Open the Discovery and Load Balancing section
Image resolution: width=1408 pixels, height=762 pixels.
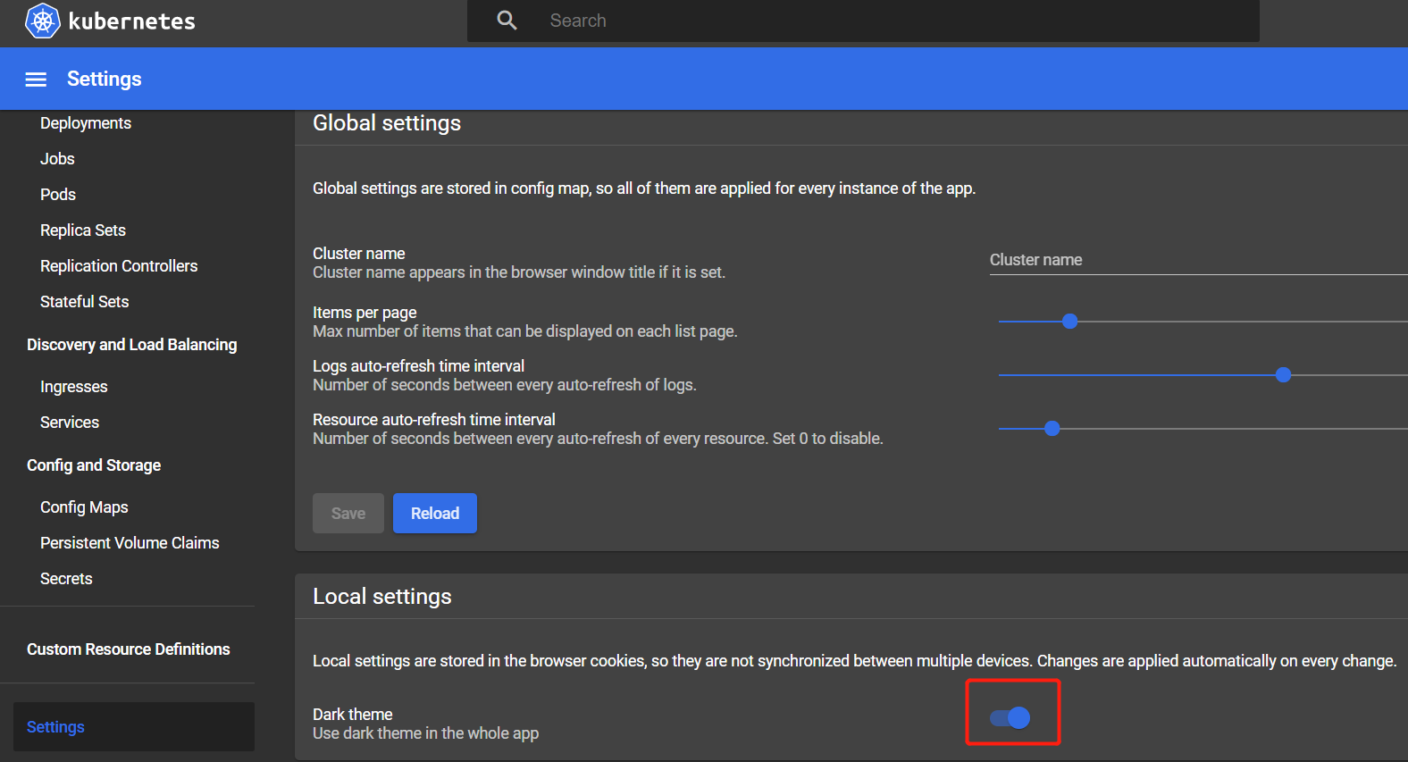131,345
